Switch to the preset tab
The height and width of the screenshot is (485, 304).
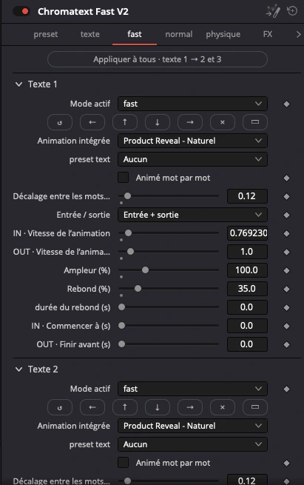pyautogui.click(x=46, y=34)
